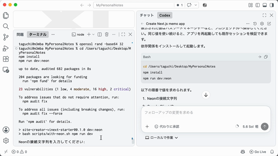Add attachment with plus button
Viewport: 278px width, 156px height.
pyautogui.click(x=147, y=127)
